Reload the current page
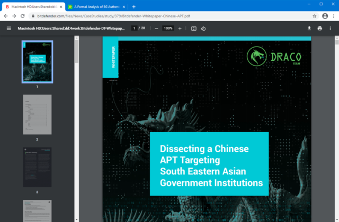Image resolution: width=339 pixels, height=222 pixels. (22, 16)
